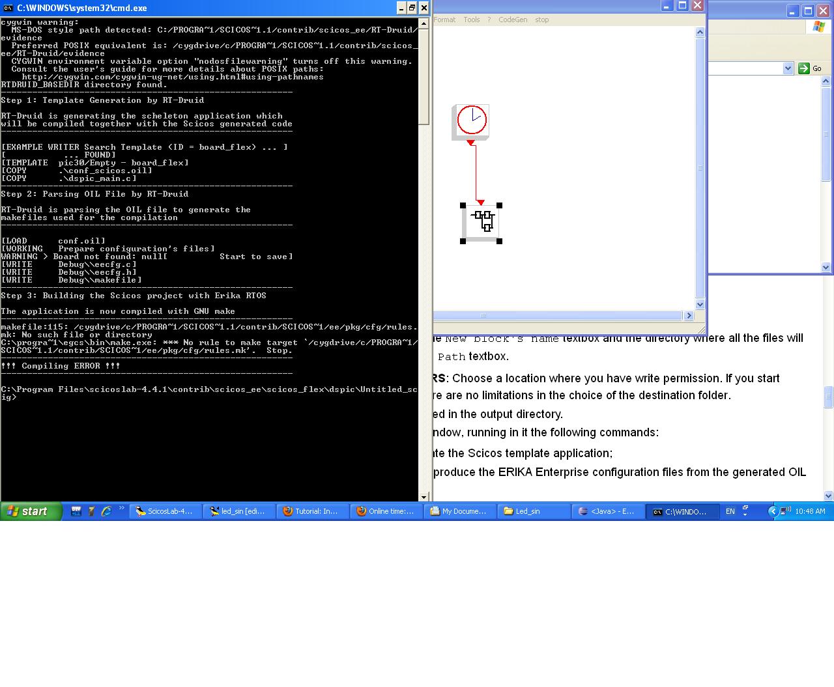
Task: Click '!!! Compiling ERROR !!!' text in cmd
Action: (61, 366)
